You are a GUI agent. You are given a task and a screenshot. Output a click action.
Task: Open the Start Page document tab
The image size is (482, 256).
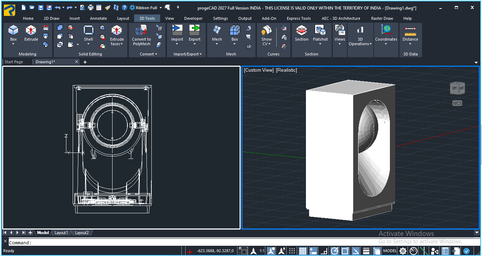pos(14,62)
